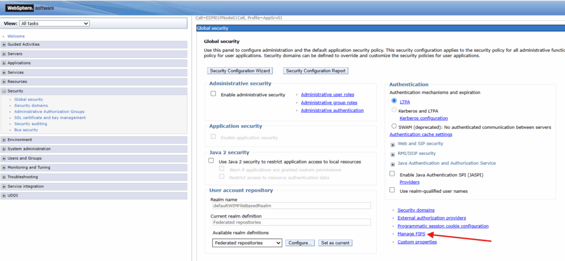
Task: Select Kerberos and LTPA radio option
Action: (393, 111)
